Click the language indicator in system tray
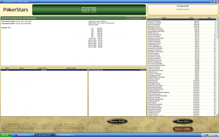Image resolution: width=219 pixels, height=137 pixels. point(196,135)
